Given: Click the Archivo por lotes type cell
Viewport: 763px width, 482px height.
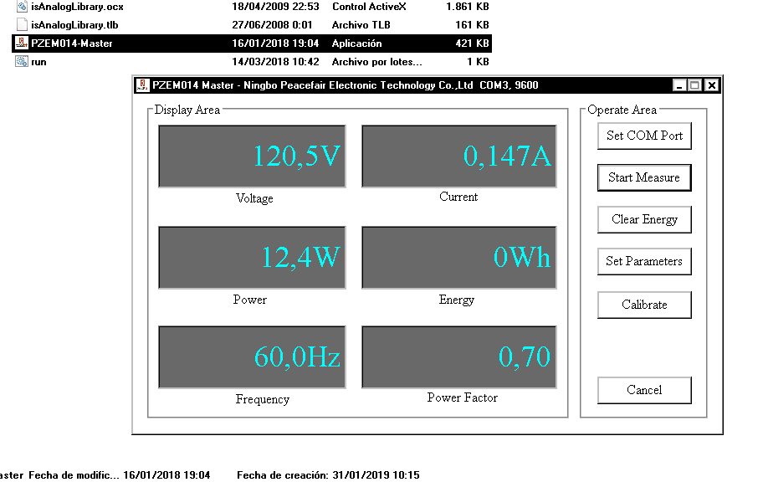Looking at the screenshot, I should click(x=377, y=62).
